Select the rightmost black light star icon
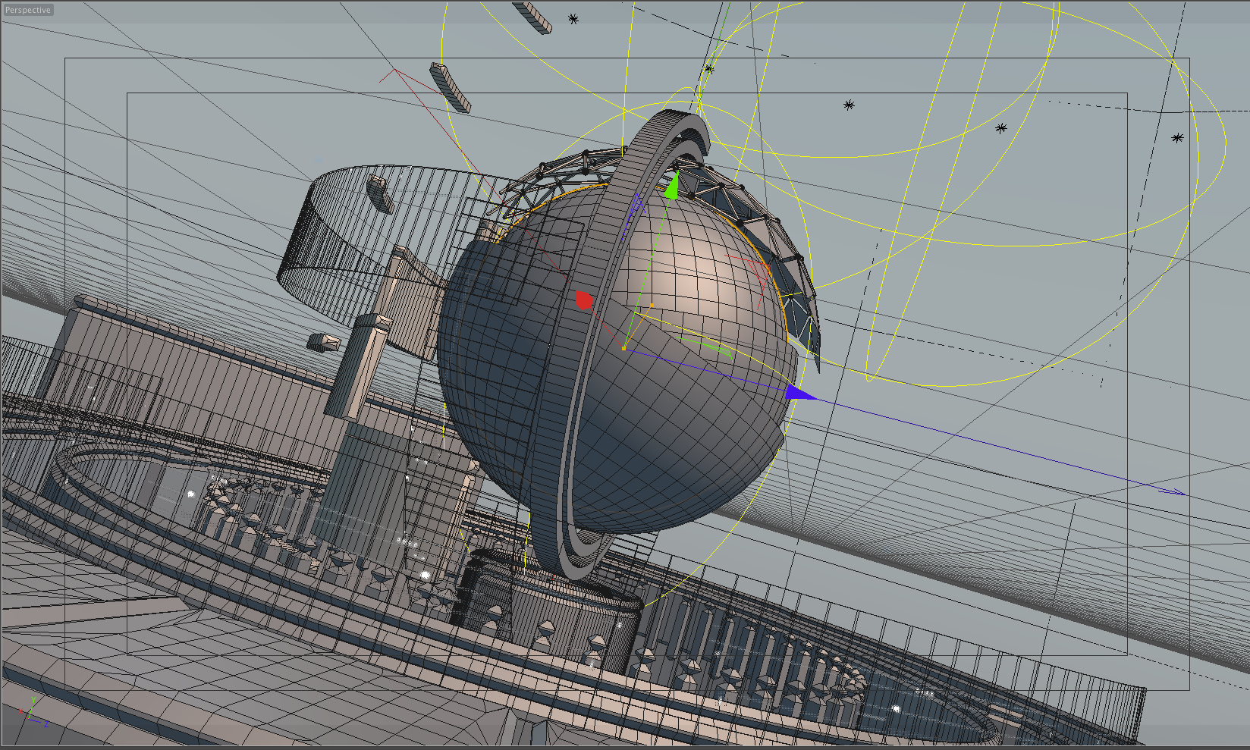 click(x=1177, y=138)
